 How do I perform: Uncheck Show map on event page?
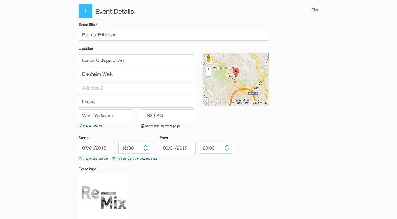(142, 126)
